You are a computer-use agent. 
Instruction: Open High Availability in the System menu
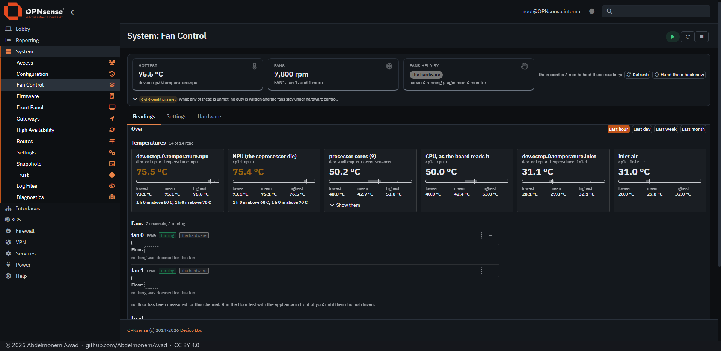point(60,130)
